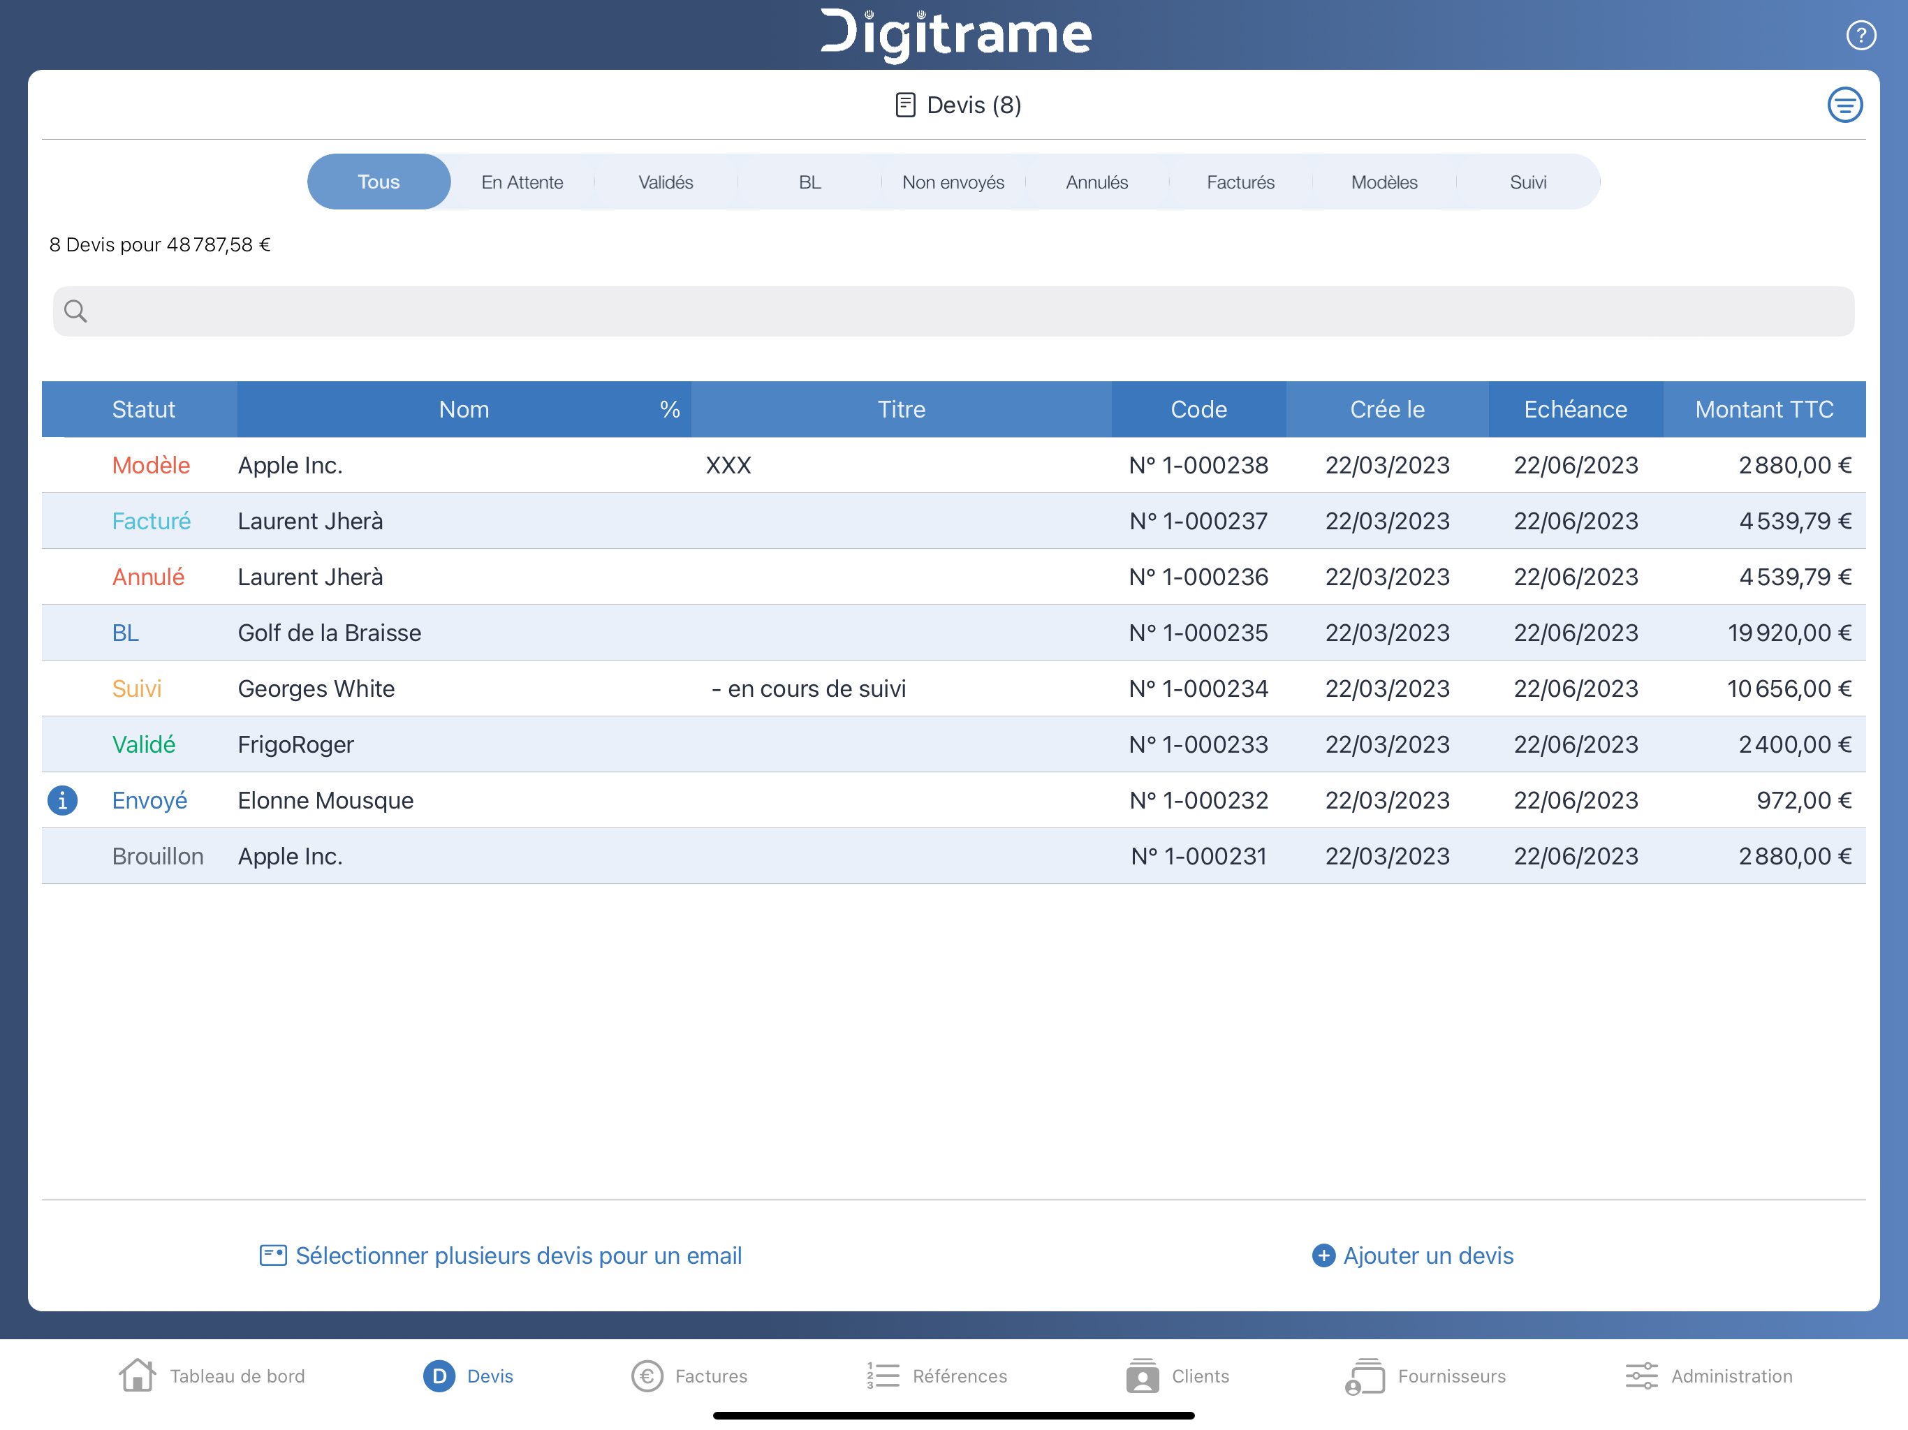Open the help question mark icon
The image size is (1908, 1430).
pyautogui.click(x=1861, y=36)
